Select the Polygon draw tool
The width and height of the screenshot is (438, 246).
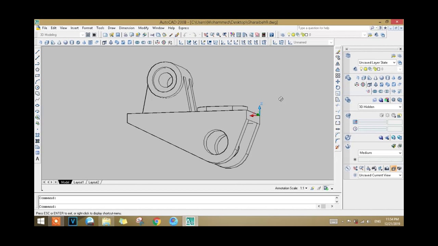point(37,69)
